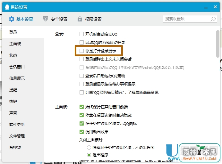Go to 热键 settings section
Viewport: 222px width, 164px height.
coord(23,101)
